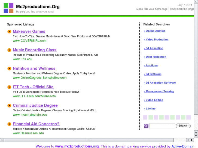Focus the search text field
The height and width of the screenshot is (148, 198).
[162, 126]
